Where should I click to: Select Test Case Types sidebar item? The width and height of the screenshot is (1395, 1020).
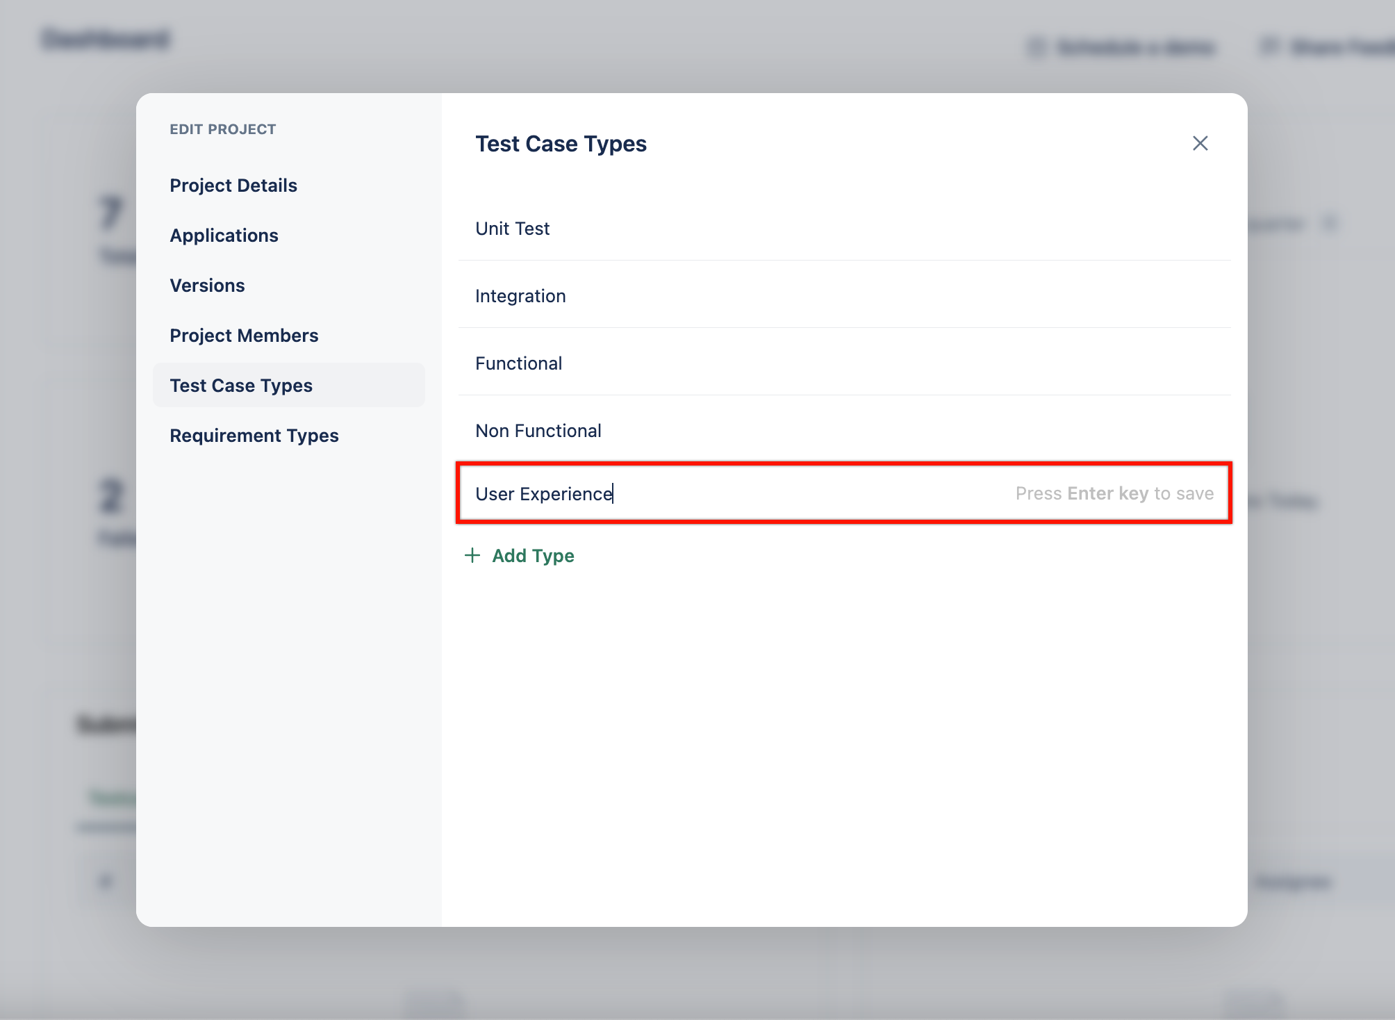(289, 385)
